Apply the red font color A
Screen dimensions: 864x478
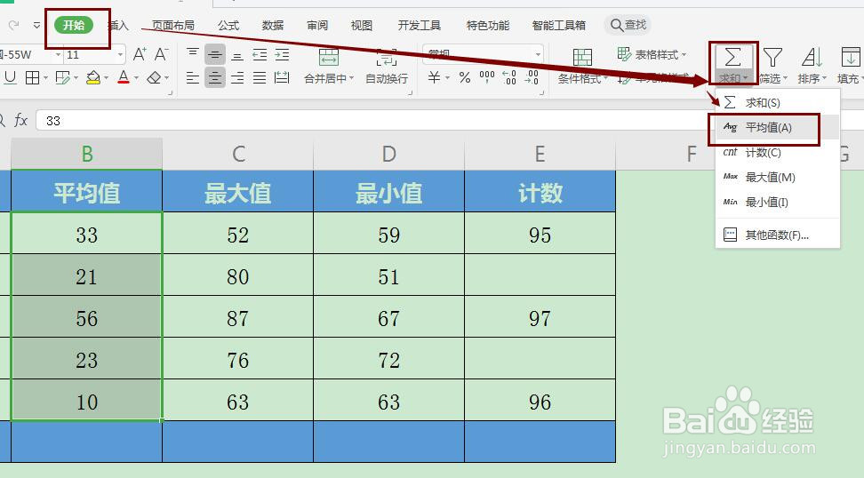pyautogui.click(x=124, y=77)
